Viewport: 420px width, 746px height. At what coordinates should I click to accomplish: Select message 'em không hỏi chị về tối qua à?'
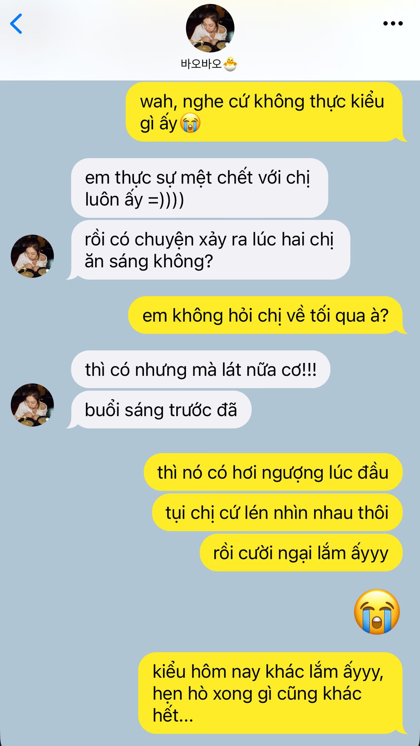pyautogui.click(x=266, y=315)
